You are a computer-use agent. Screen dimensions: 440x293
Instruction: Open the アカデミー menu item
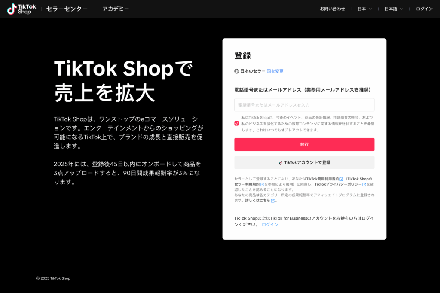point(116,9)
